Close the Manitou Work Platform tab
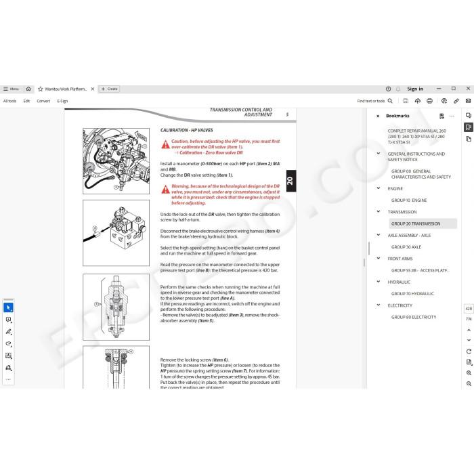Viewport: 474px width, 474px height. (x=93, y=89)
